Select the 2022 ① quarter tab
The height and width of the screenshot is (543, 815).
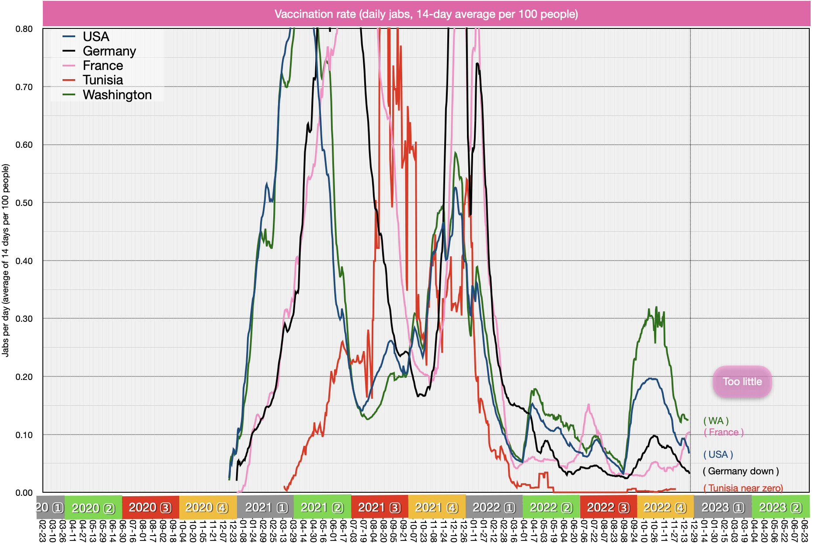click(x=494, y=508)
